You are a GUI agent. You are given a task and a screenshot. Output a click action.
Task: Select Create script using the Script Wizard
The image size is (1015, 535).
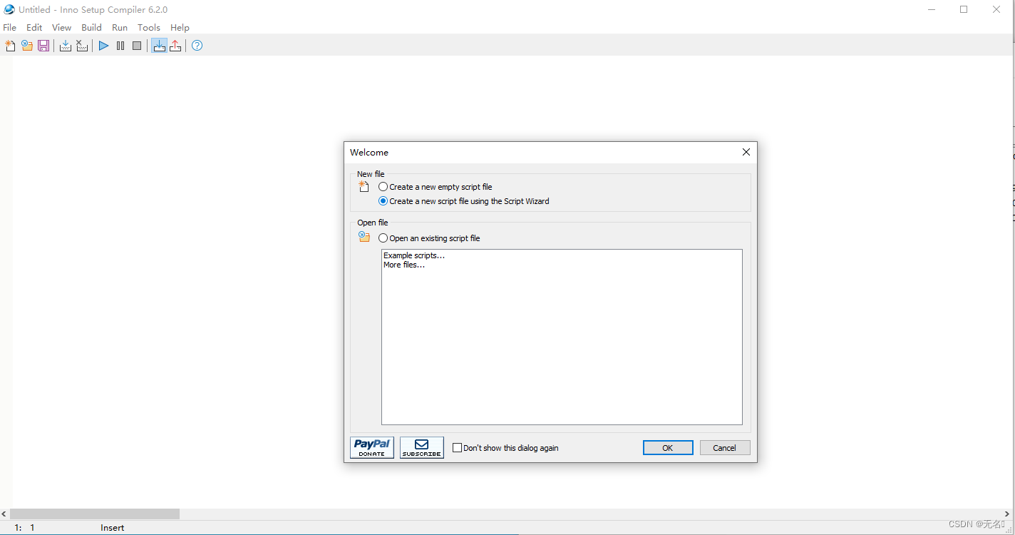point(464,201)
